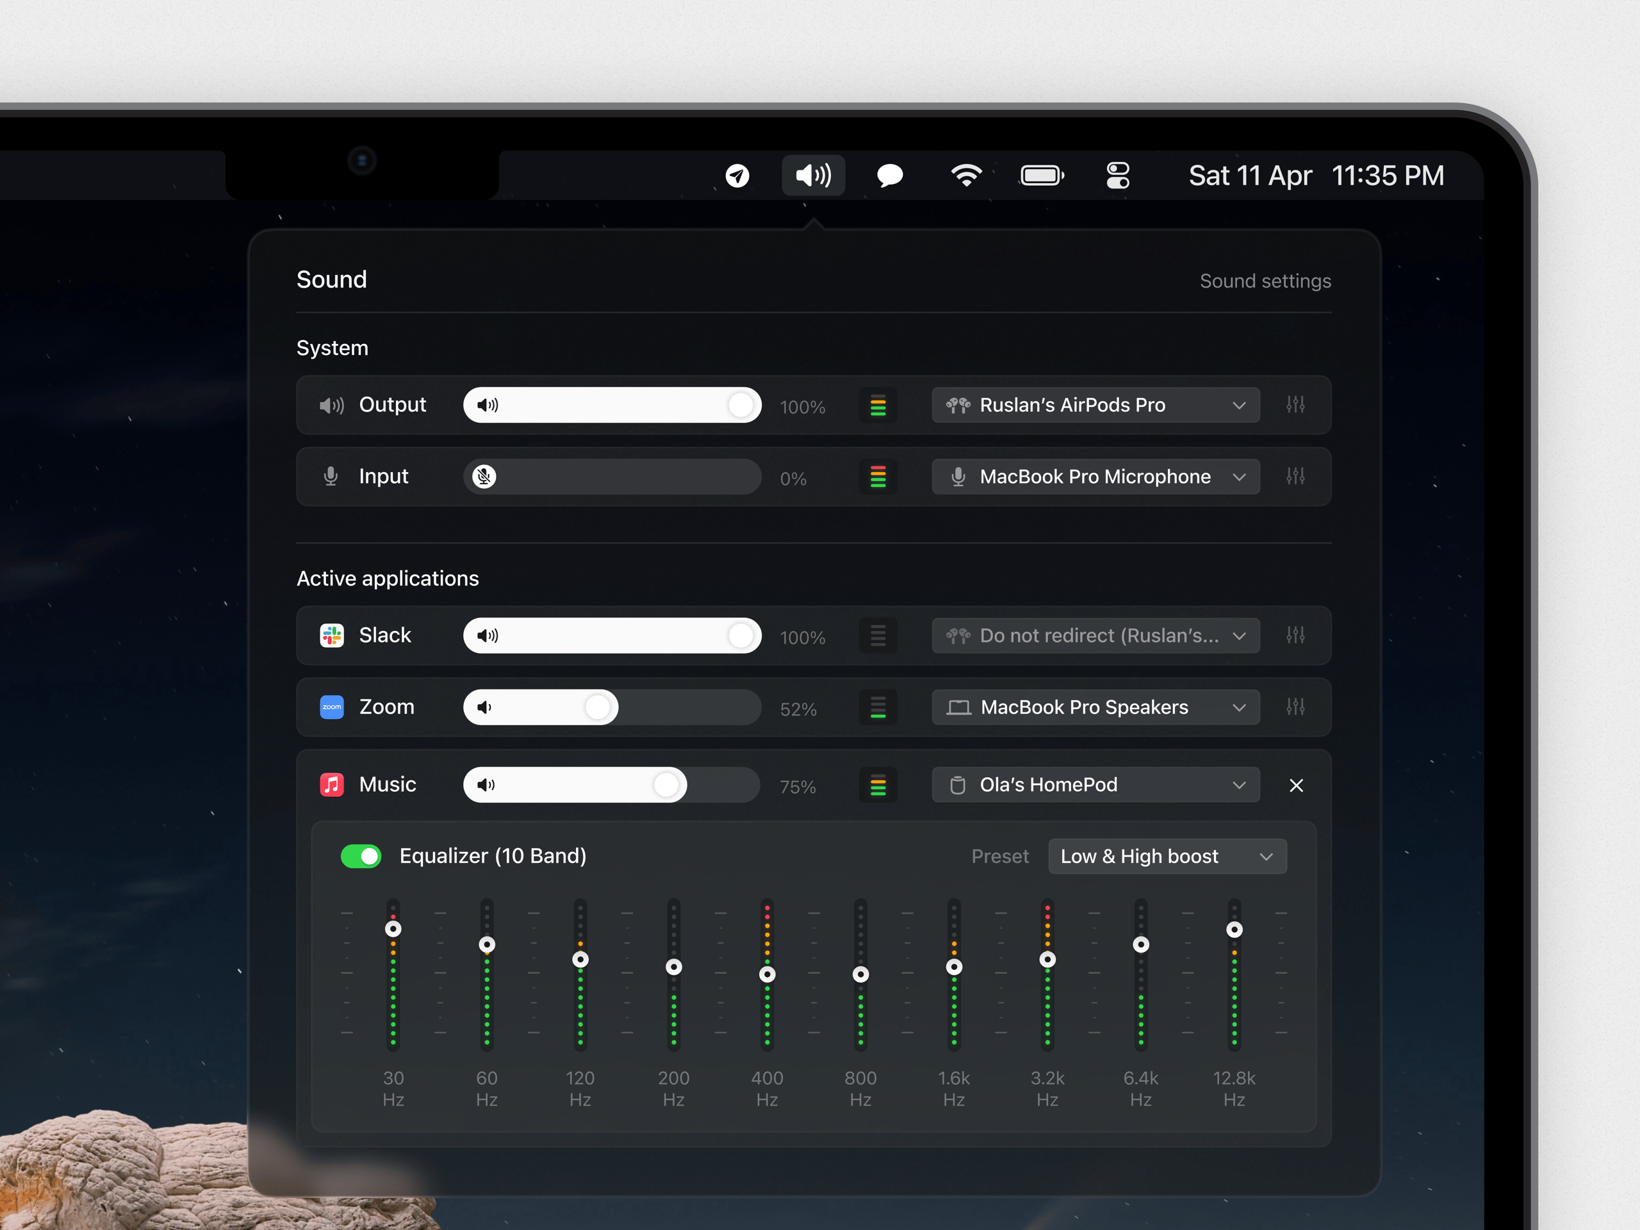Viewport: 1640px width, 1230px height.
Task: Adjust the Music volume slider
Action: pyautogui.click(x=612, y=784)
